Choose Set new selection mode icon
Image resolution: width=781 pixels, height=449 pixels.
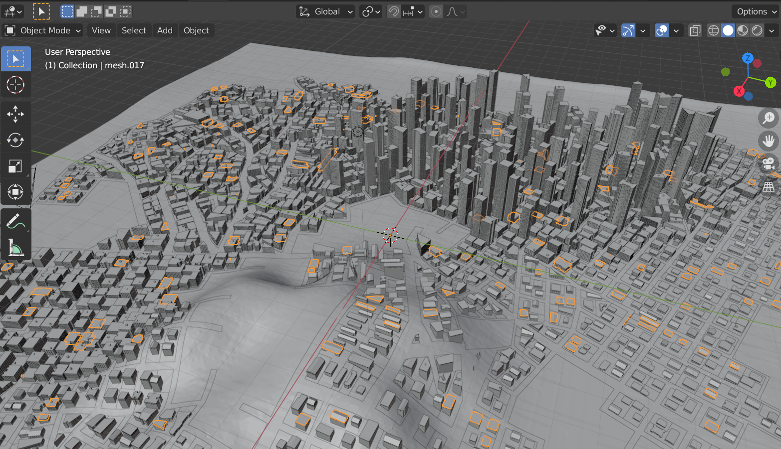pos(67,11)
